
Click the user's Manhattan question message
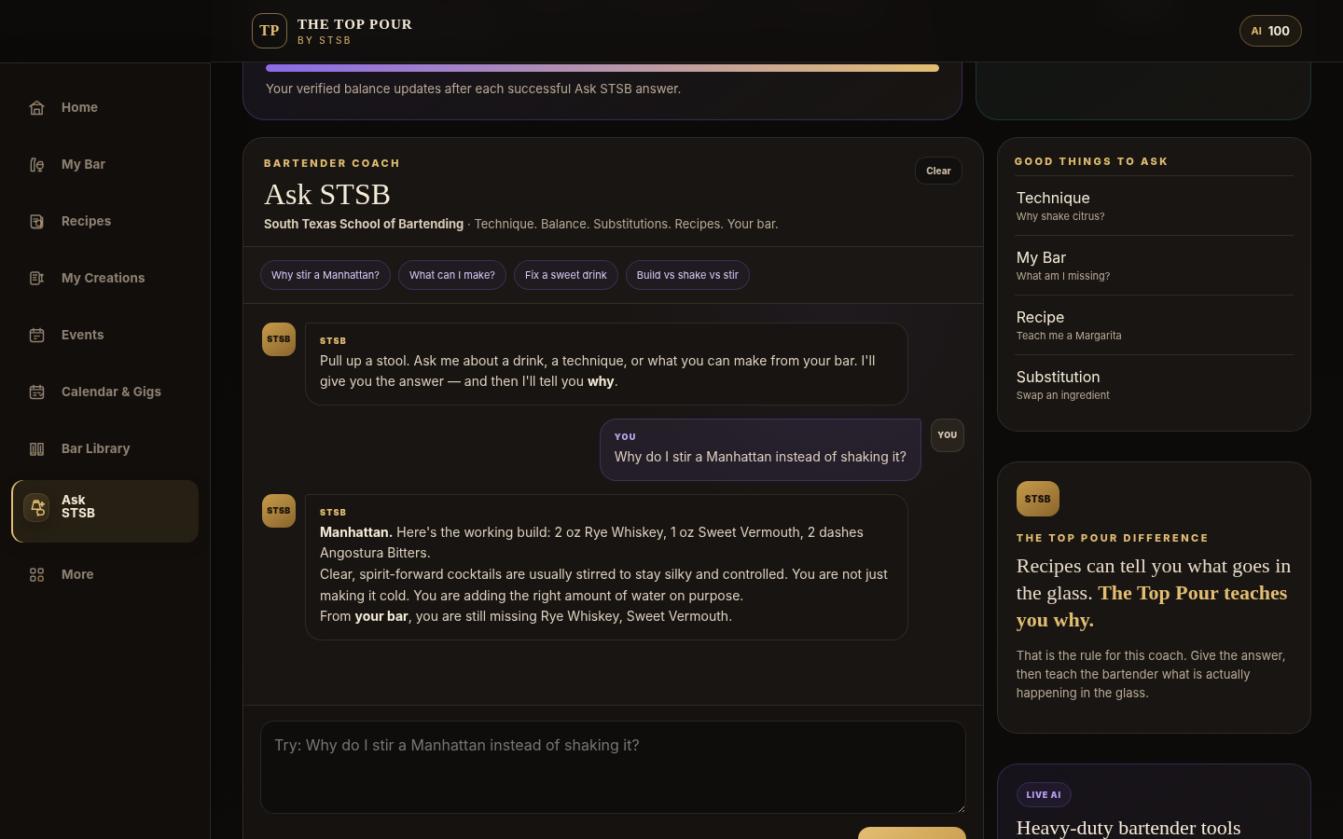tap(760, 449)
